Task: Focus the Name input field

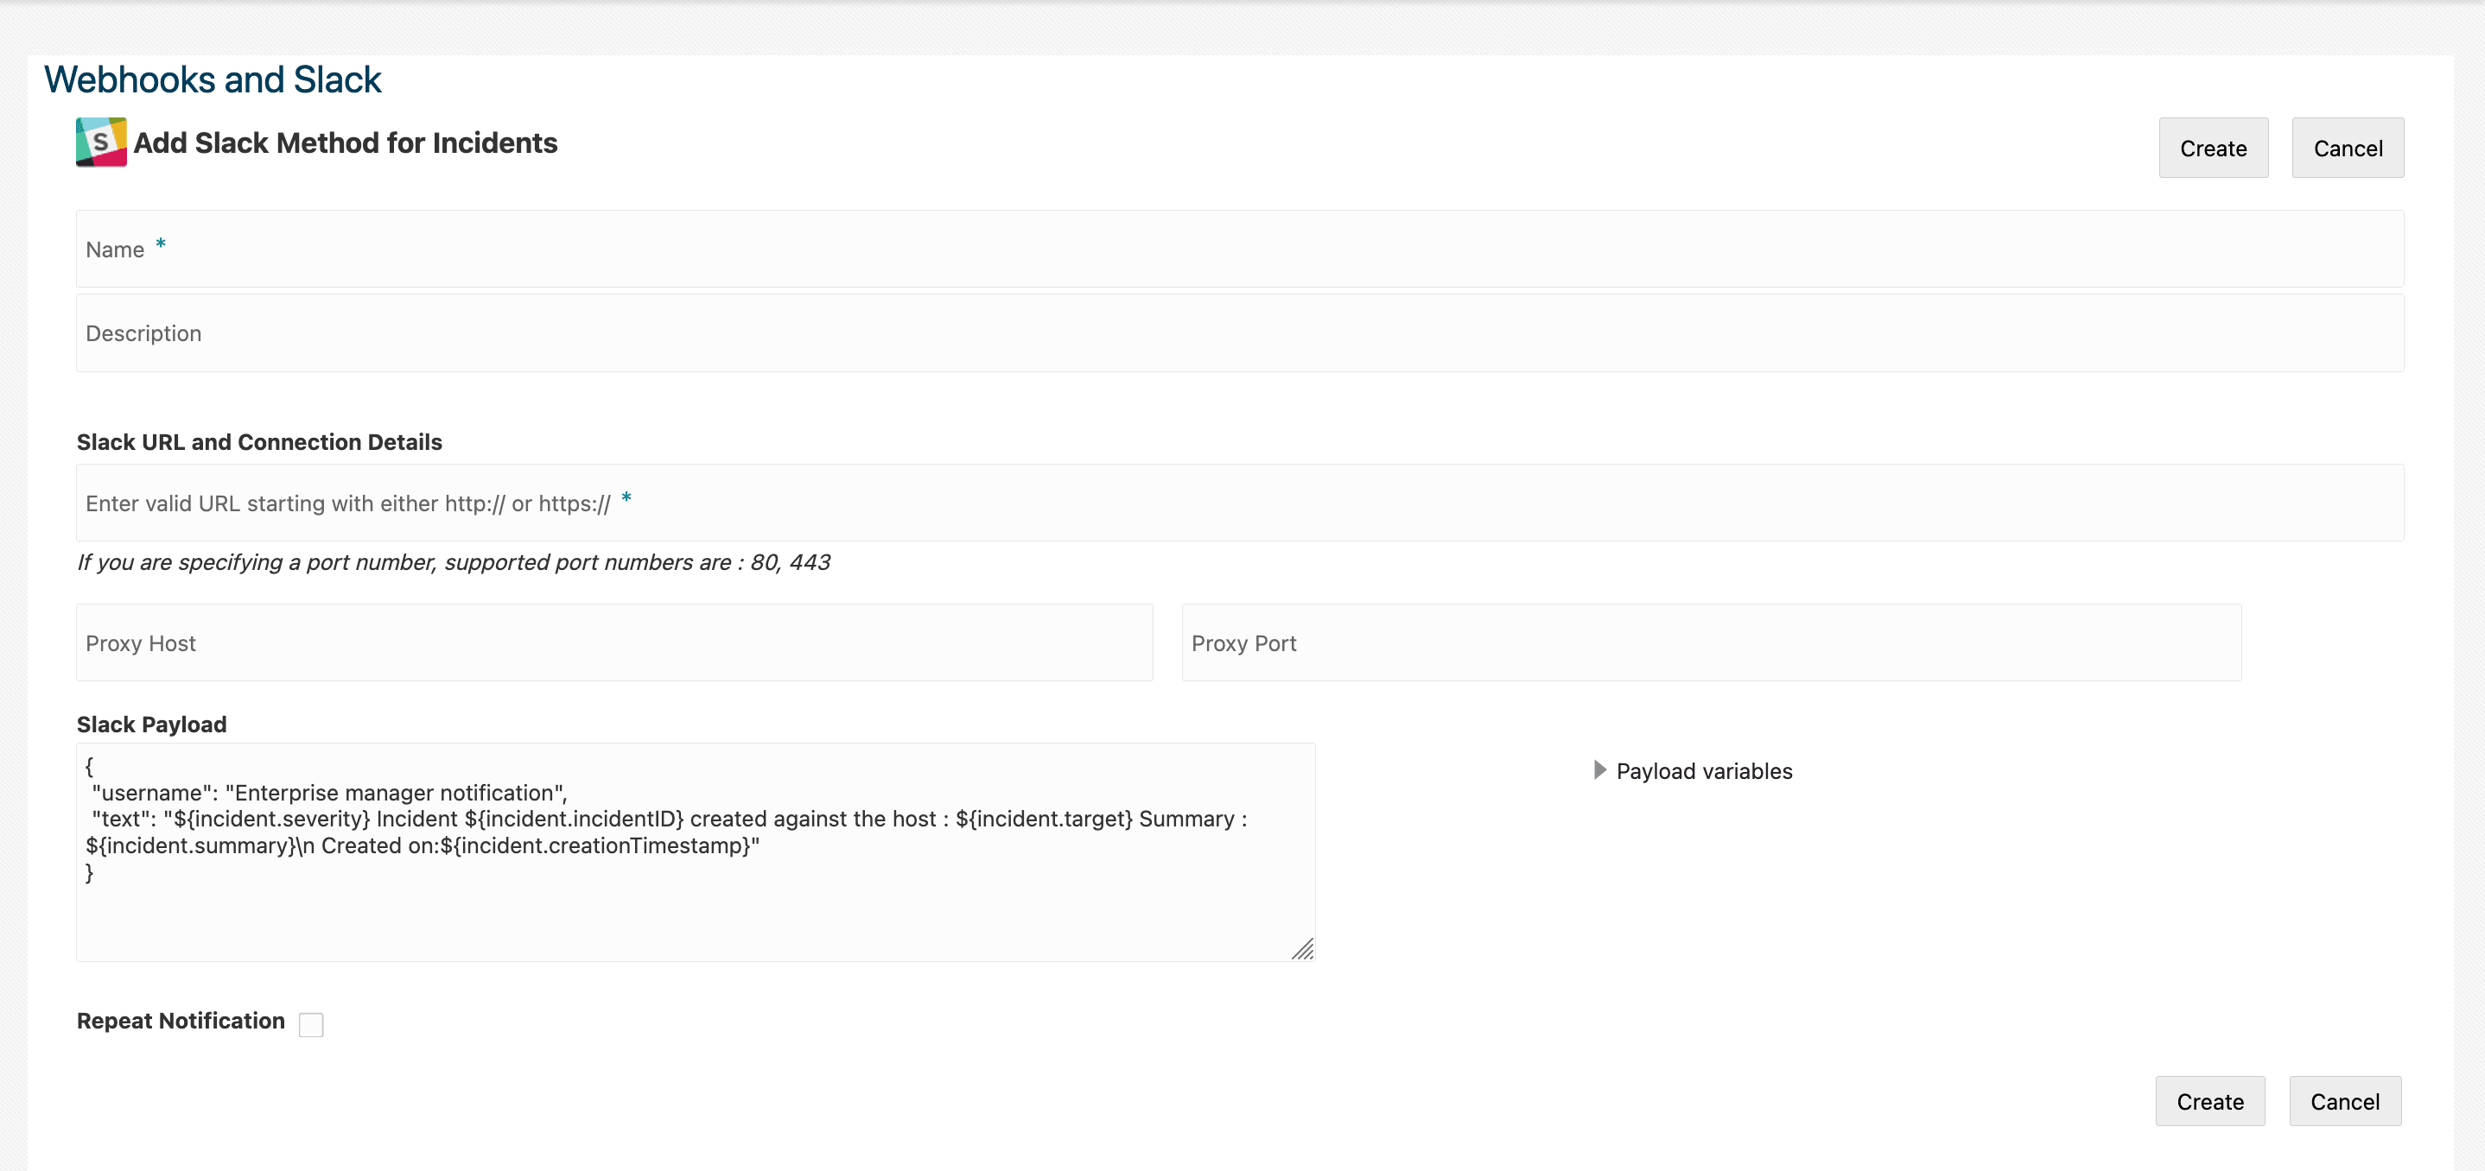Action: point(1239,250)
